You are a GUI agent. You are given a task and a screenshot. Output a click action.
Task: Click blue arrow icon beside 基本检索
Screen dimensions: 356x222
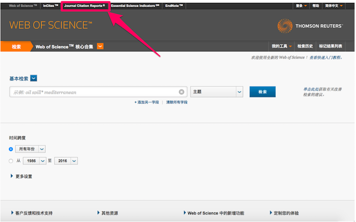pyautogui.click(x=34, y=78)
